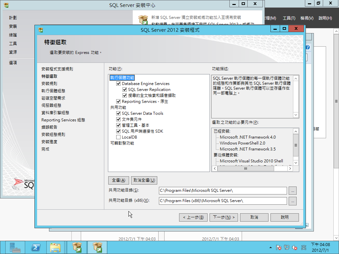Viewport: 339px width, 254px height.
Task: Click the 共用功能目錄 (x86) path field
Action: click(223, 201)
